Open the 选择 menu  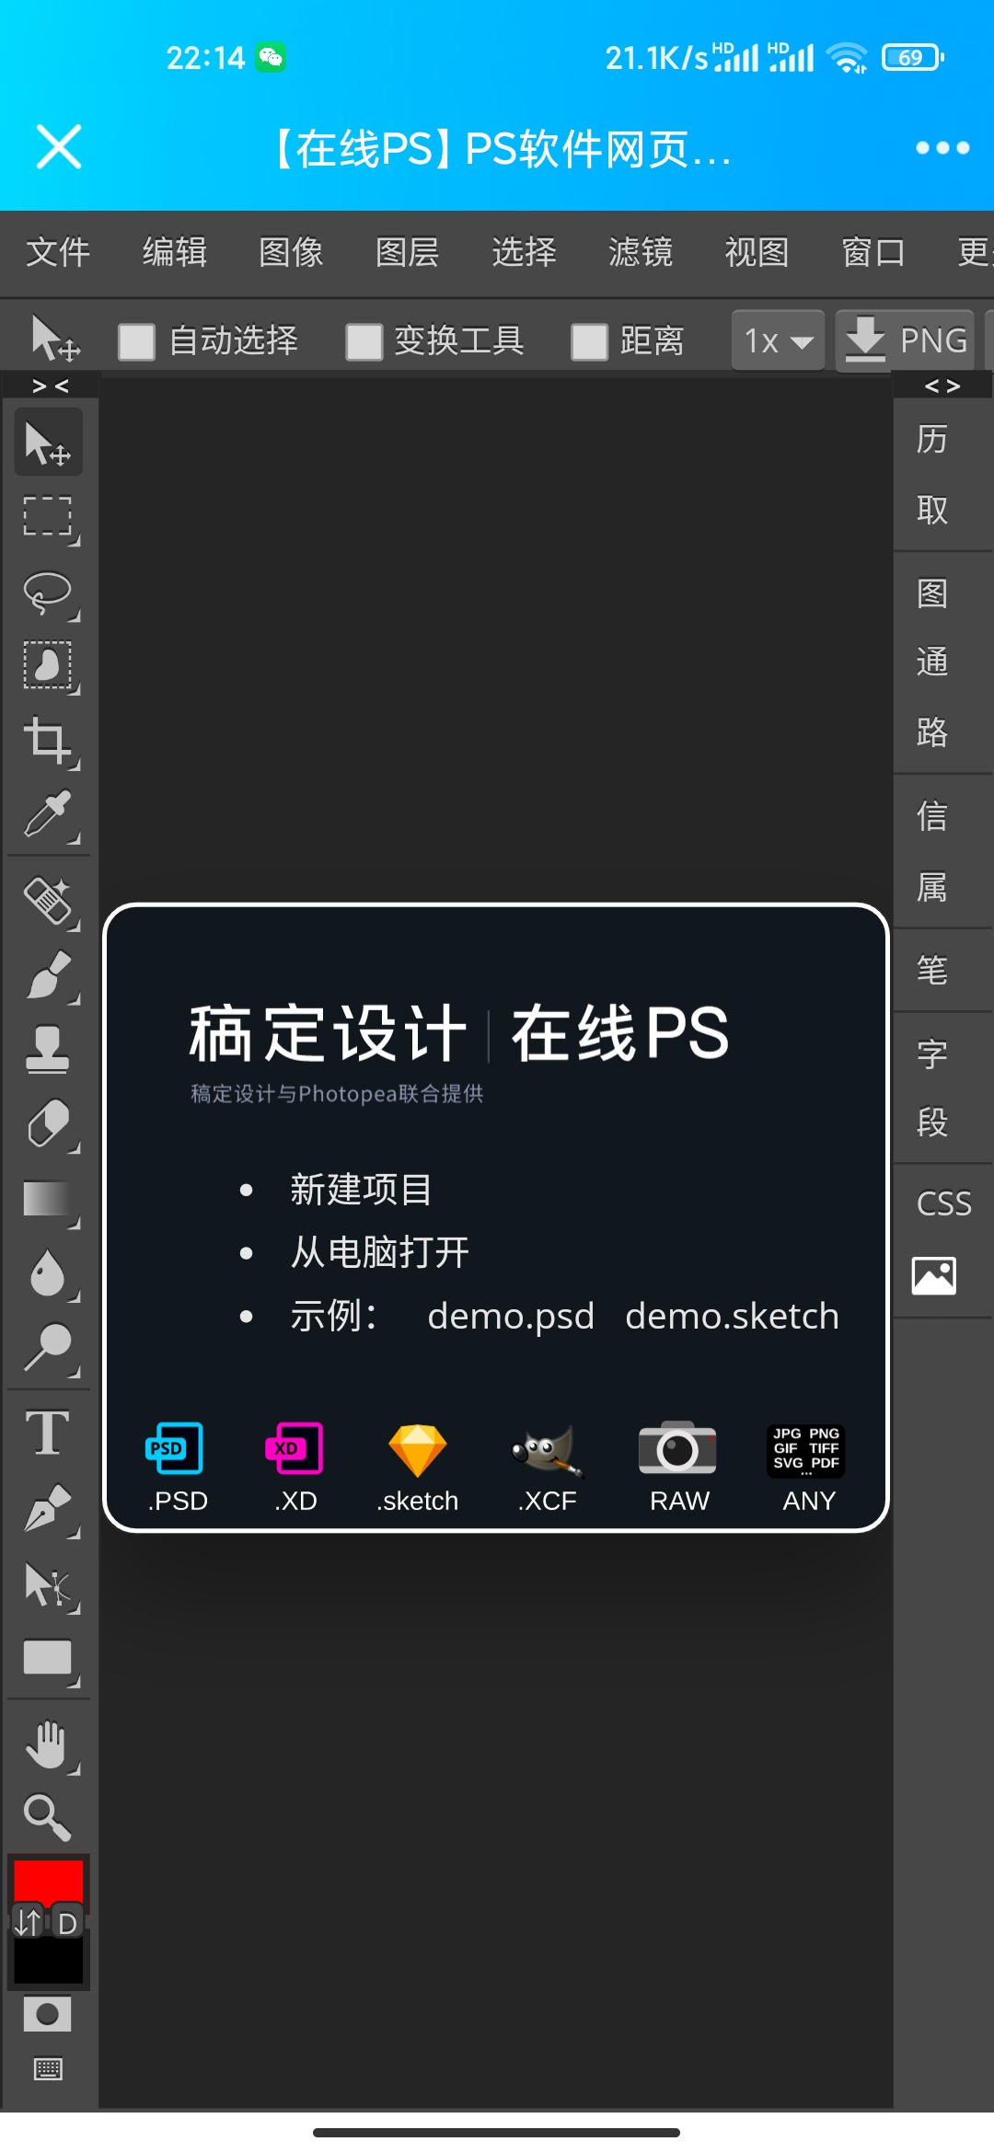coord(524,252)
